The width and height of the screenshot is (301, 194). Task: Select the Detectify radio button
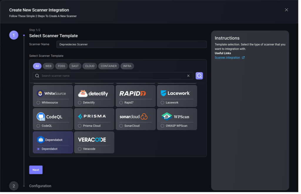pyautogui.click(x=80, y=103)
